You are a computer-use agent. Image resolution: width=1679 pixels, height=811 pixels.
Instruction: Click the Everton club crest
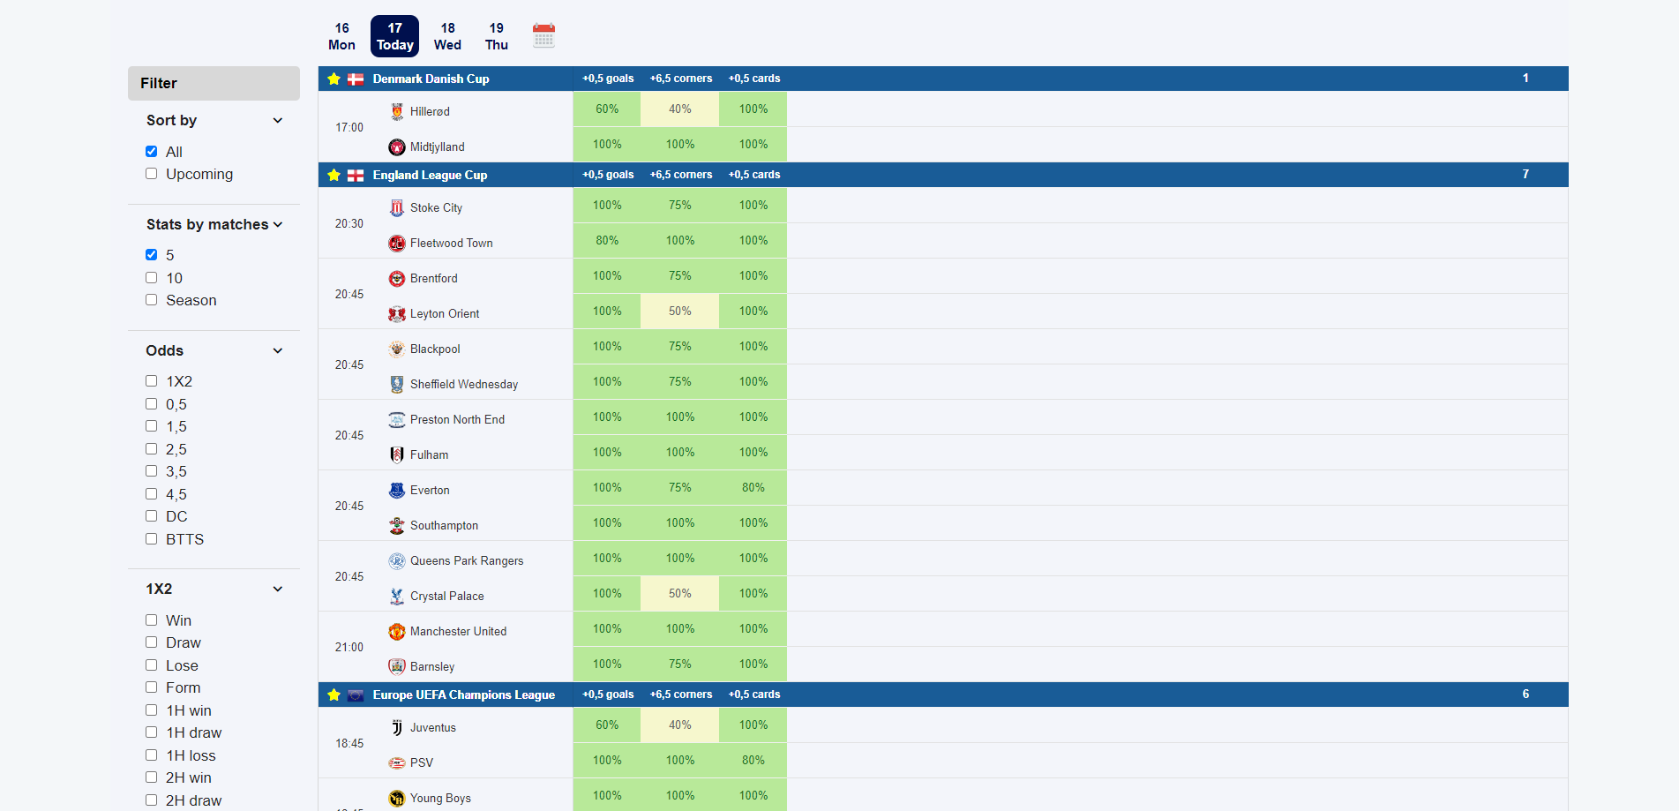[397, 490]
